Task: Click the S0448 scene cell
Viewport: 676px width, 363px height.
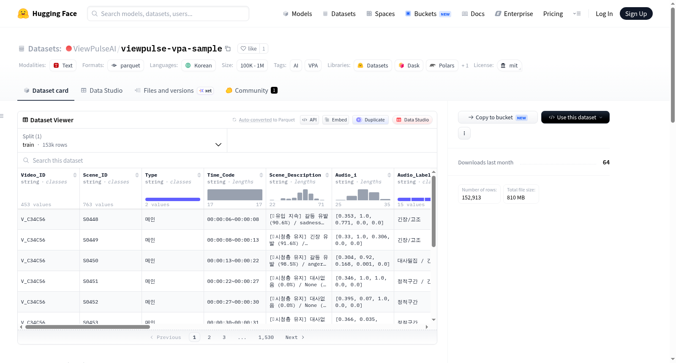Action: (111, 219)
